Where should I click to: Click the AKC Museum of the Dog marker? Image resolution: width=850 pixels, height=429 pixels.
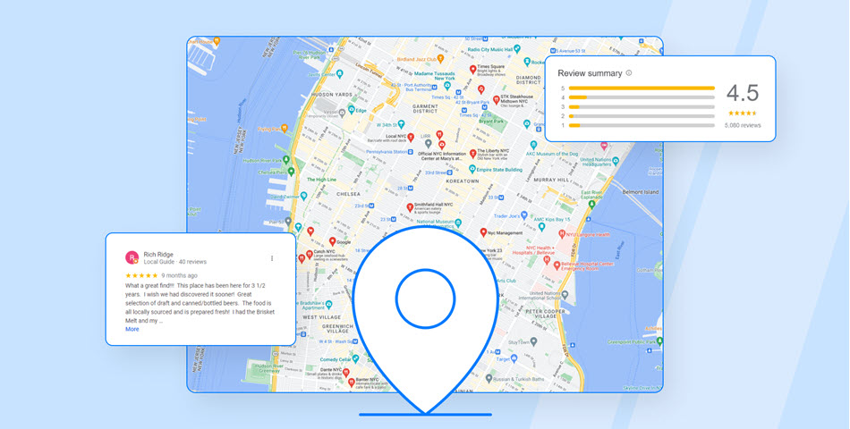click(x=533, y=145)
